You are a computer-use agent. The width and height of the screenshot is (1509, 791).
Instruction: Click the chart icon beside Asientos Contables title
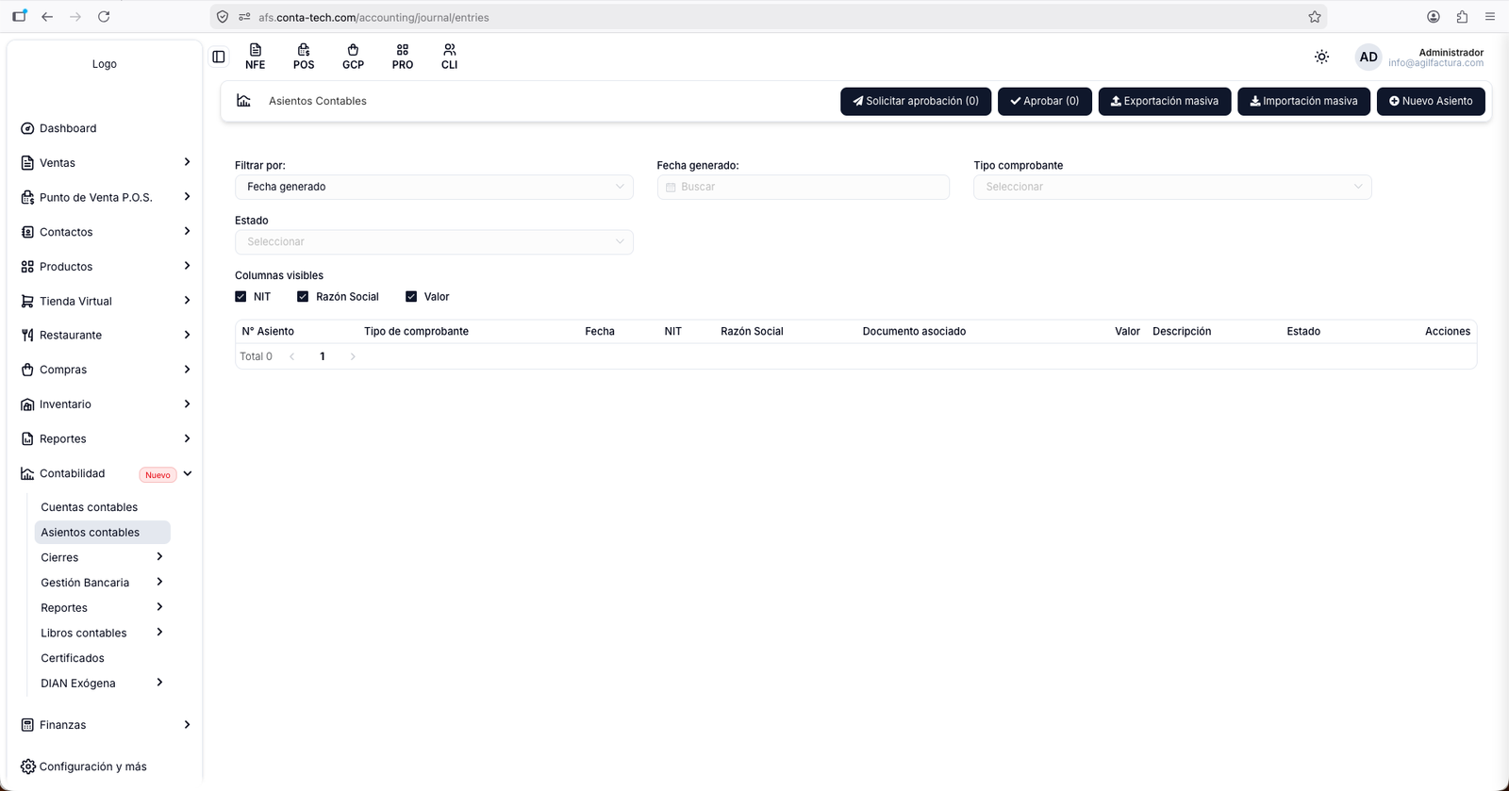pos(243,101)
